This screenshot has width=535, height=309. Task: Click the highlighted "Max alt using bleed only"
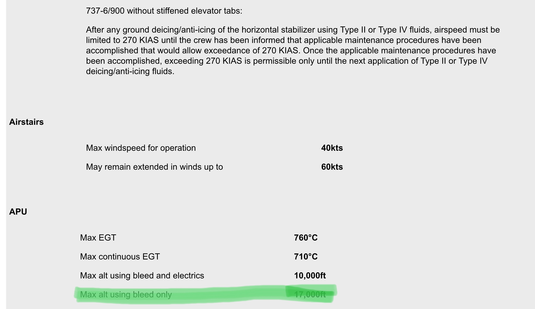click(126, 295)
